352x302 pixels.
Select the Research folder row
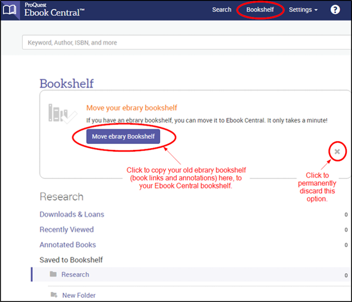pos(191,274)
